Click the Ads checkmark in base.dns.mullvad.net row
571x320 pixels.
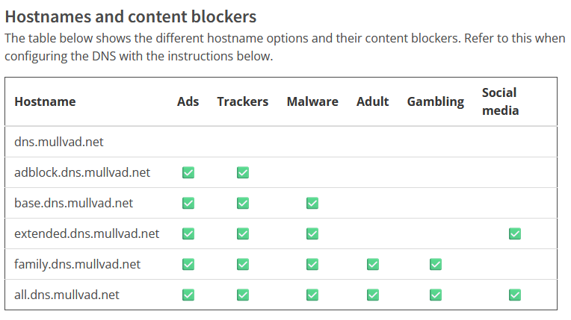coord(188,203)
